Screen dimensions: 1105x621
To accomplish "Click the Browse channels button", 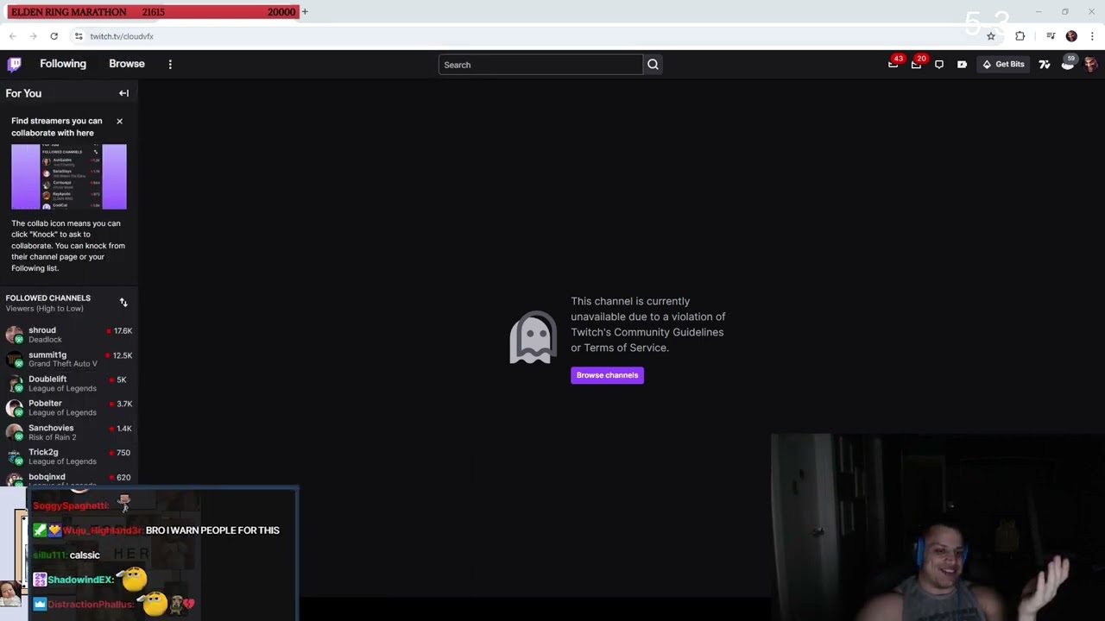I will pyautogui.click(x=607, y=375).
